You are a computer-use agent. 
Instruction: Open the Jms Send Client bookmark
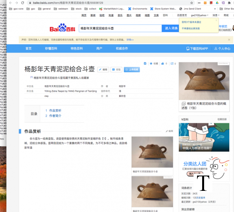click(190, 9)
